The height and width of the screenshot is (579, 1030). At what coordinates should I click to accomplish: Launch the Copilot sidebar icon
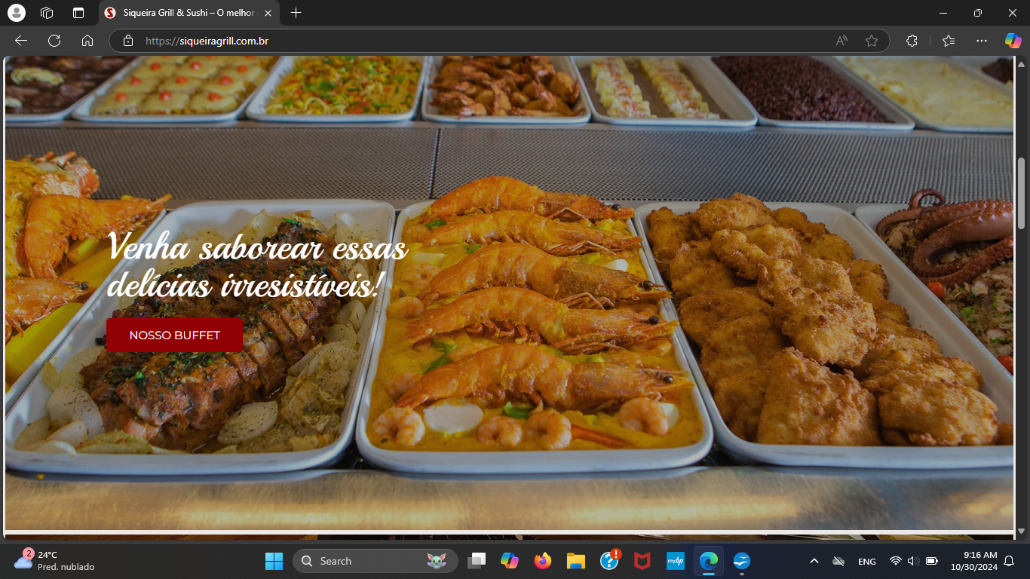(1013, 41)
